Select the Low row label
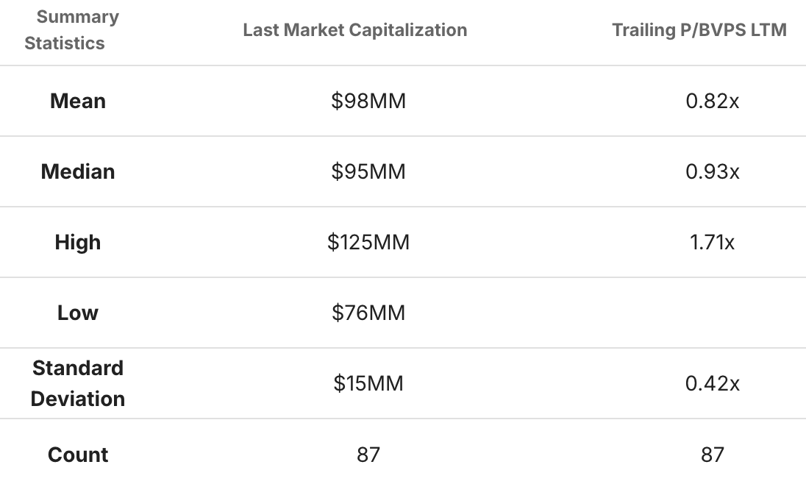This screenshot has width=806, height=484. coord(78,313)
